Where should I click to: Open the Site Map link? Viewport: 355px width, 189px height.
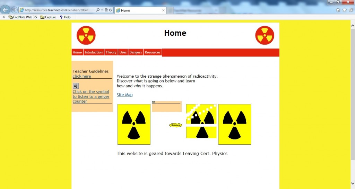(x=124, y=95)
